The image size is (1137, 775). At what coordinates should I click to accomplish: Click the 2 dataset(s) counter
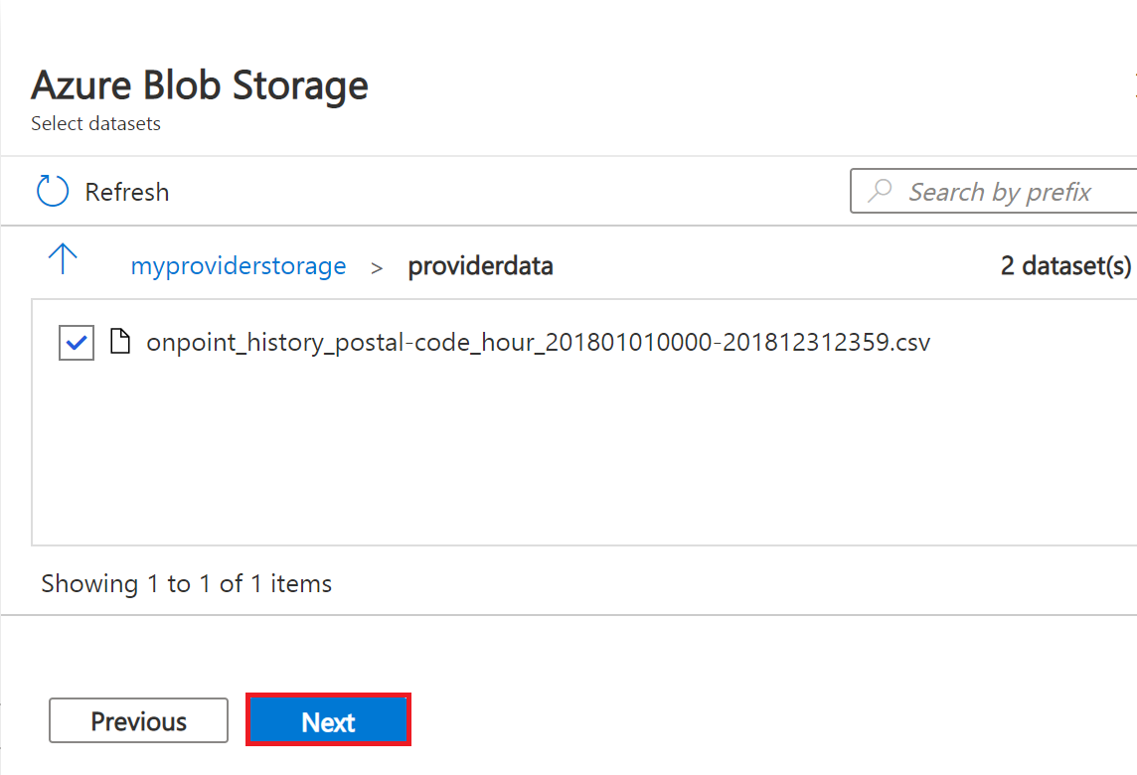[x=1065, y=266]
